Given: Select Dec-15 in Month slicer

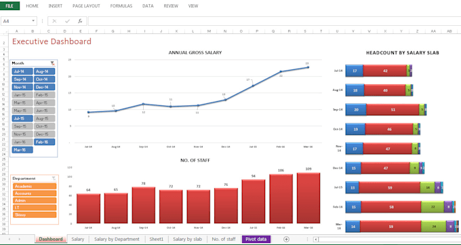Looking at the screenshot, I should click(44, 134).
